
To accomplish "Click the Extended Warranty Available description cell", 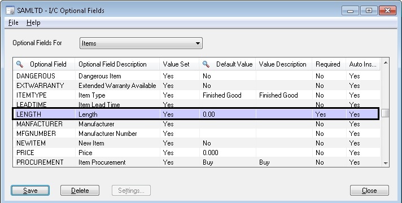I will [x=117, y=86].
